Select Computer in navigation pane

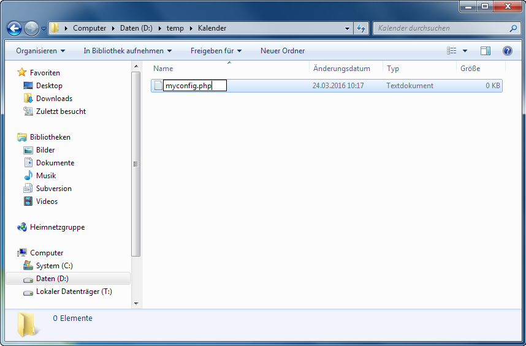point(47,253)
